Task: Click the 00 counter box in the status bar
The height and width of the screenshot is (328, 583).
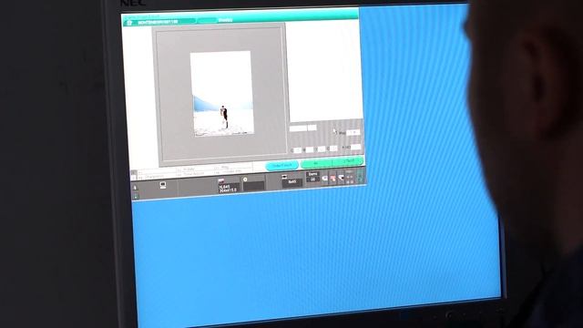Action: coord(313,179)
